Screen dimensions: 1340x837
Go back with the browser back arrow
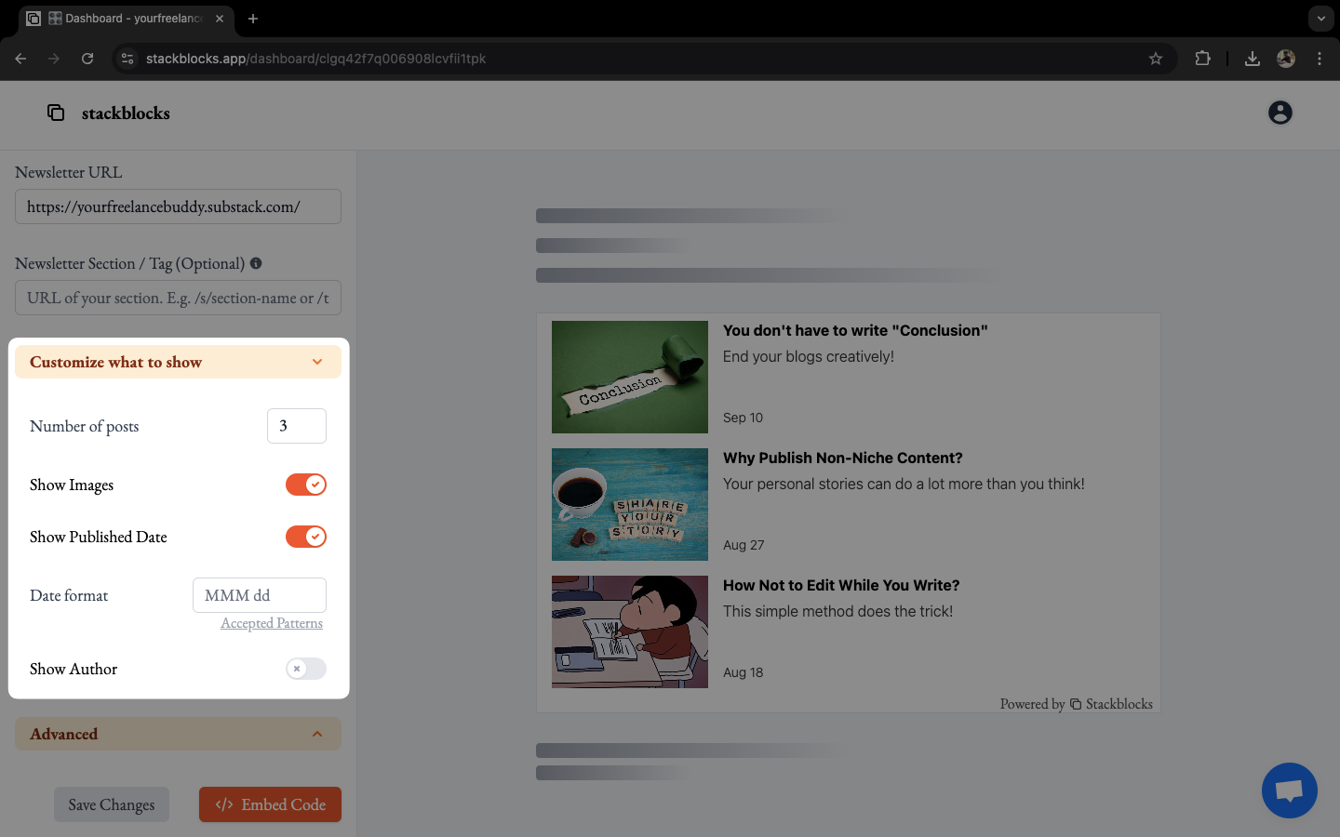tap(20, 59)
